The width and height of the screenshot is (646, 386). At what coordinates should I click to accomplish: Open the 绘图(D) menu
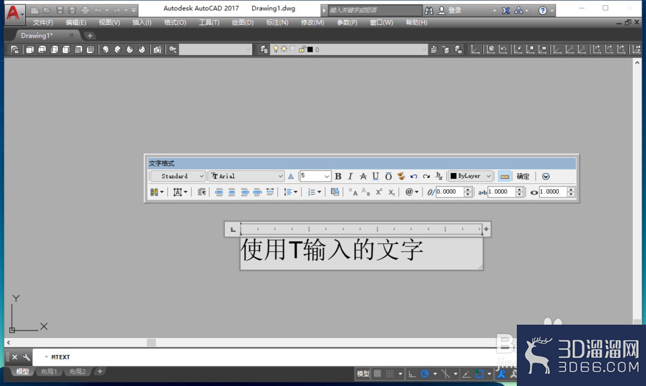(243, 22)
